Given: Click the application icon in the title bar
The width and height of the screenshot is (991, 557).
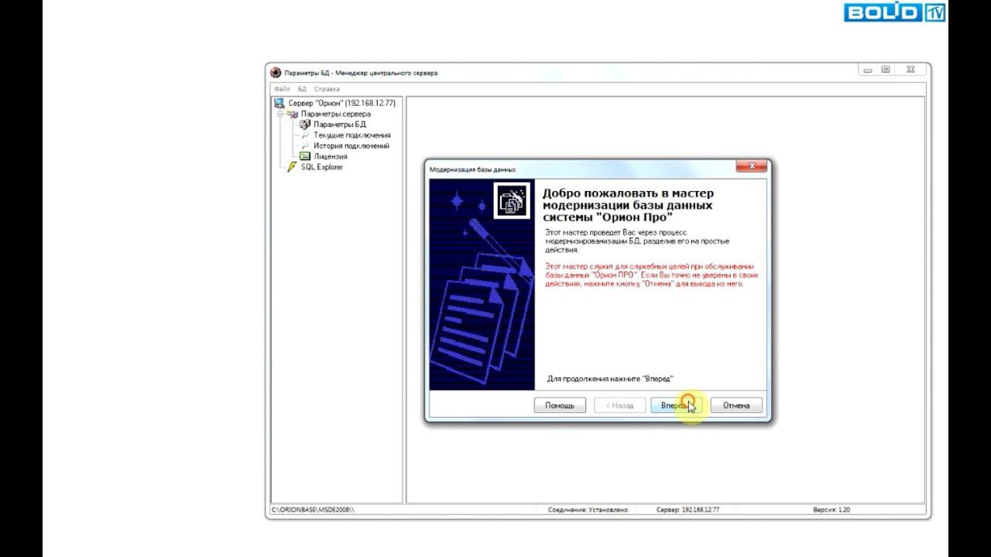Looking at the screenshot, I should click(276, 73).
